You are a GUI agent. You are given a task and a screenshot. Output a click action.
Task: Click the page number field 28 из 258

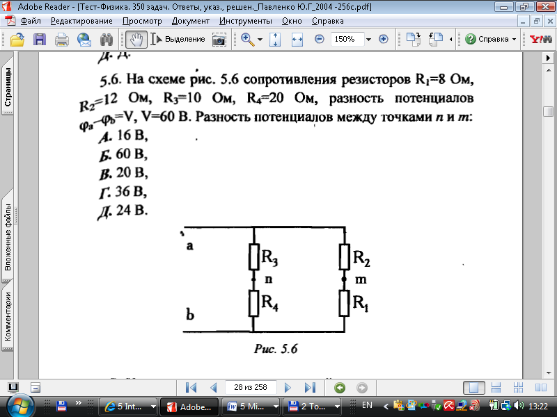pos(251,387)
